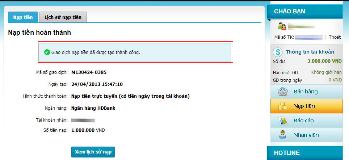Click the HOTLINE panel header

[x=305, y=153]
